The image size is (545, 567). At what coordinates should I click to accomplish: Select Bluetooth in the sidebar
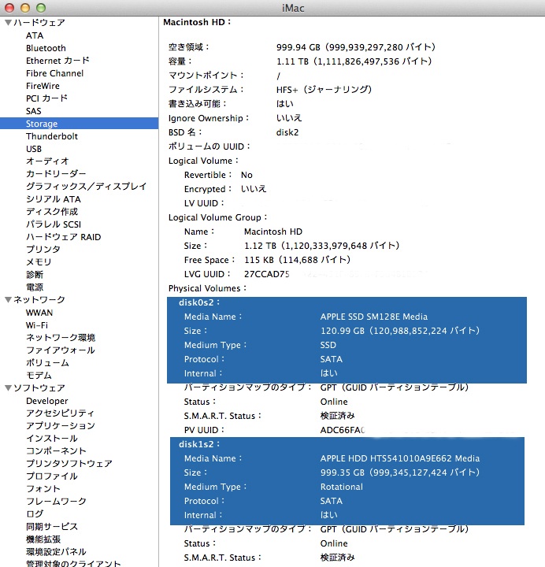click(x=46, y=48)
